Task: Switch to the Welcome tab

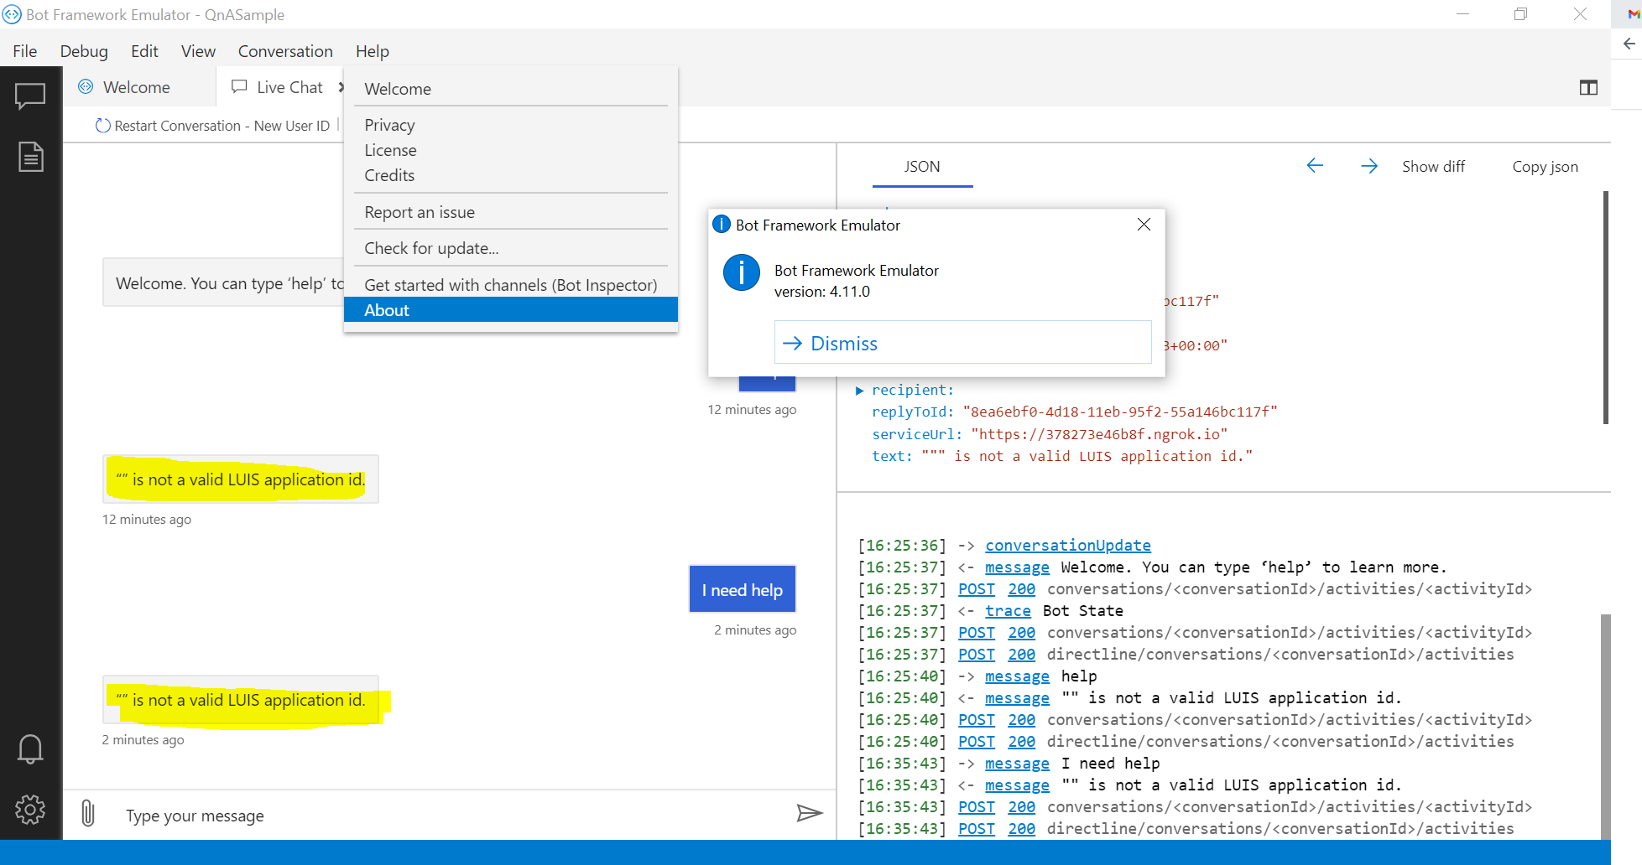Action: (135, 86)
